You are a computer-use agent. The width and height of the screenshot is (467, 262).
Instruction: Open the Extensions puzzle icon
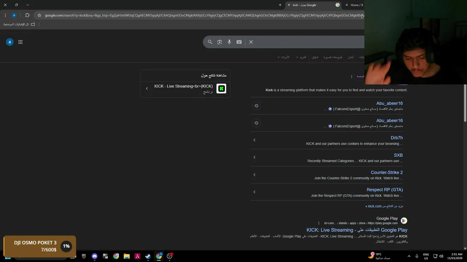point(27,15)
